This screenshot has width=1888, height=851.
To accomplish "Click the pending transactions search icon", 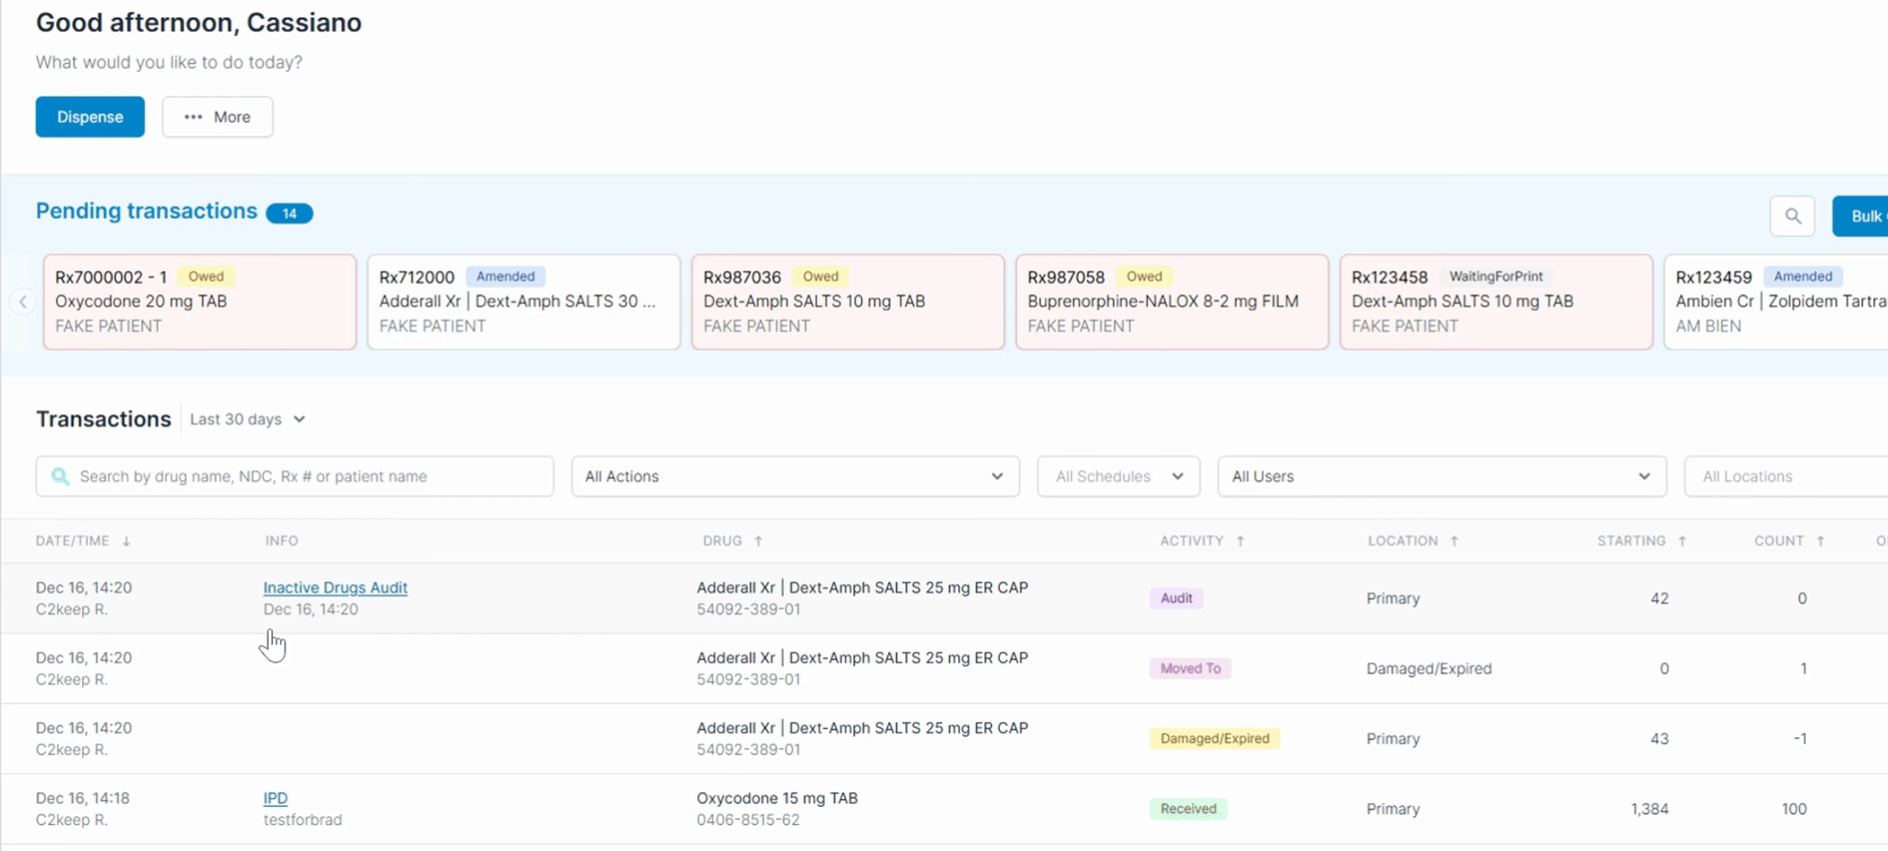I will (1792, 216).
